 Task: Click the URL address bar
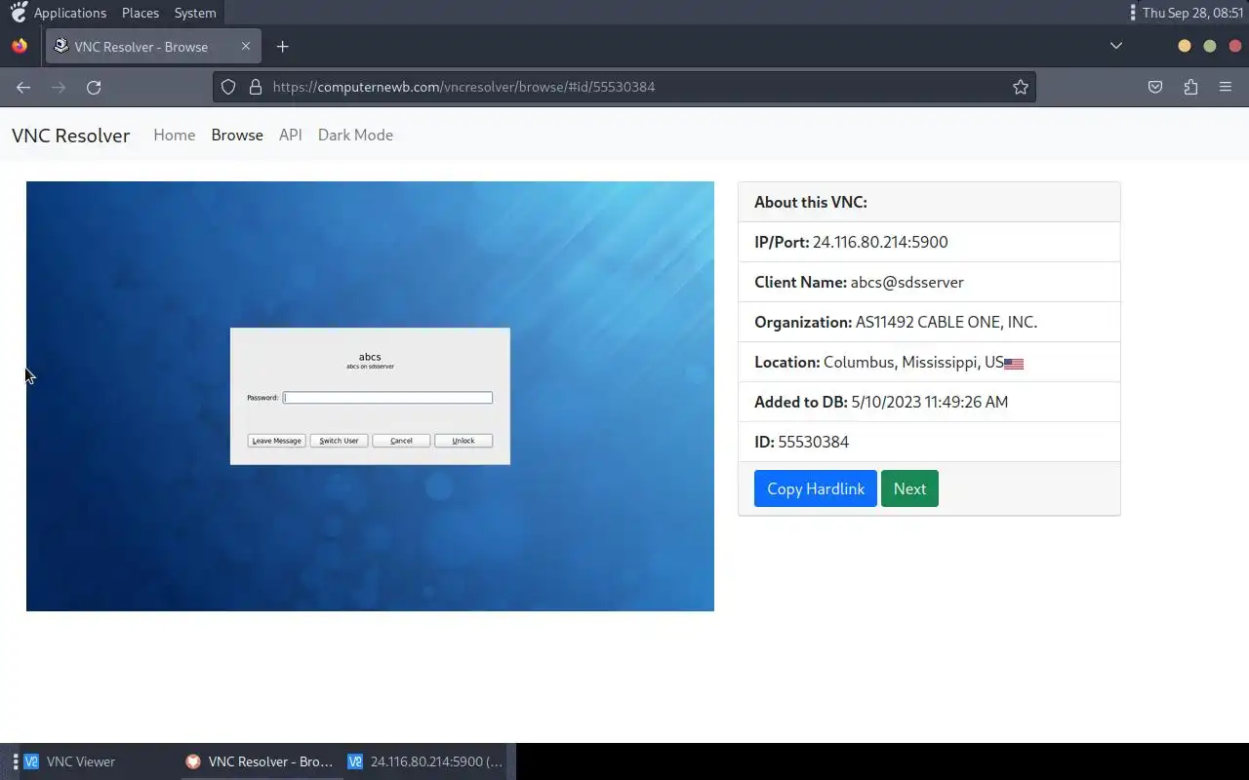pyautogui.click(x=624, y=87)
